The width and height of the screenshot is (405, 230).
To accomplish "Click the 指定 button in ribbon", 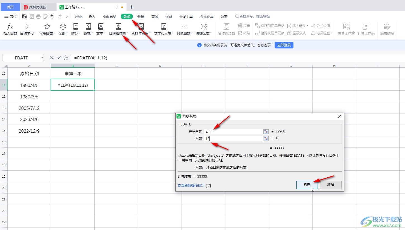I will (x=244, y=26).
